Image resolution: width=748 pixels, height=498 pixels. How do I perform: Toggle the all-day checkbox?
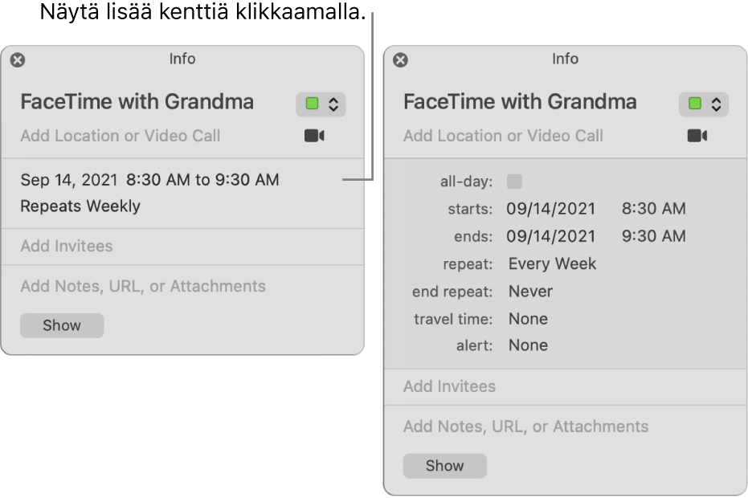pos(514,182)
